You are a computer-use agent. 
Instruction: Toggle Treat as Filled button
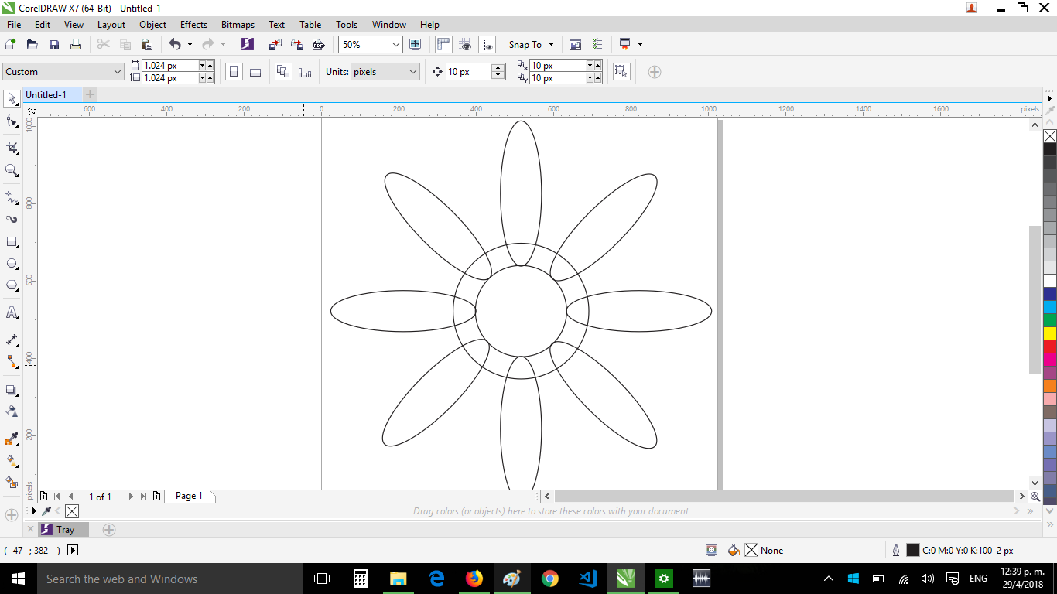click(621, 72)
